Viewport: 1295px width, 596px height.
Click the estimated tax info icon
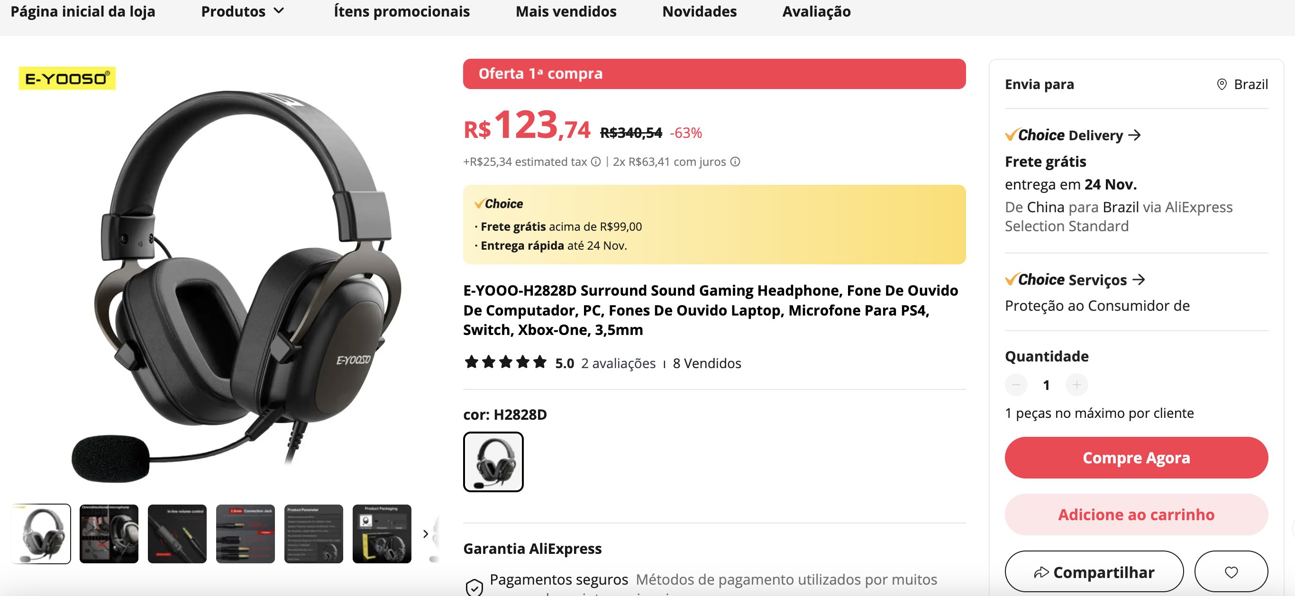[x=596, y=162]
